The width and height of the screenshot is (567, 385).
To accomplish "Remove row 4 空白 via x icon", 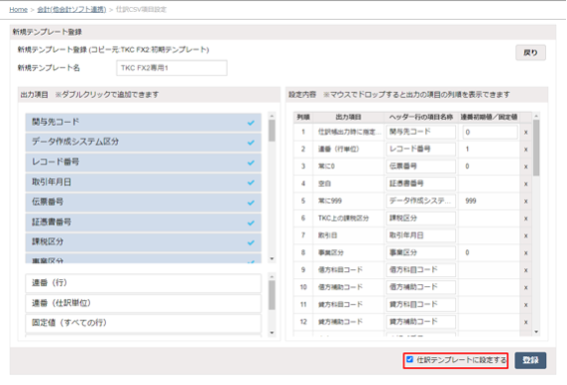I will (526, 184).
